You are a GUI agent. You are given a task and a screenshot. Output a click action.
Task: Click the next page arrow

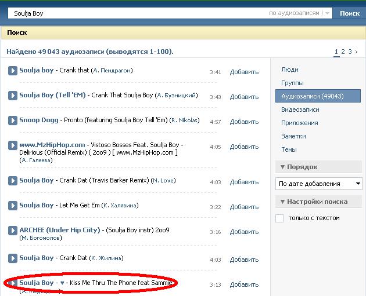click(356, 52)
